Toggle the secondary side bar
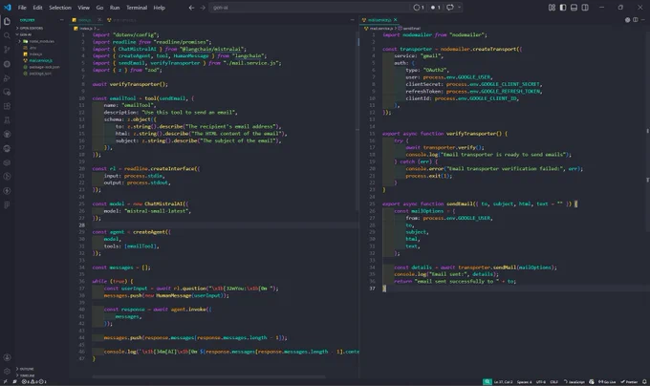 585,8
